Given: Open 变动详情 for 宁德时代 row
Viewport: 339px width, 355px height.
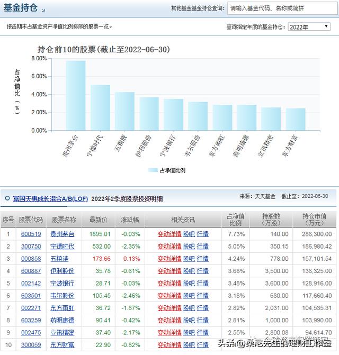Looking at the screenshot, I should 169,247.
